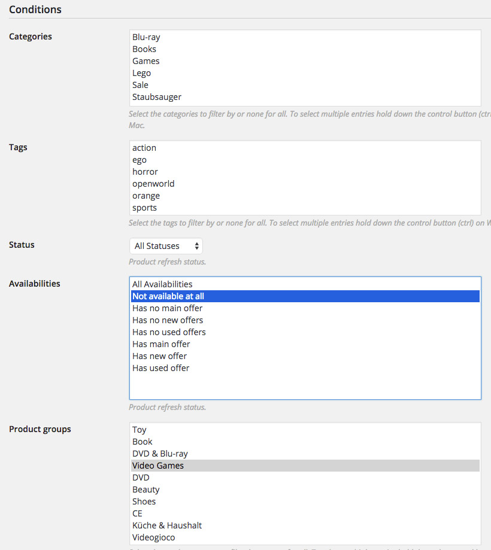Viewport: 491px width, 550px height.
Task: Open the All Statuses dropdown
Action: point(166,245)
